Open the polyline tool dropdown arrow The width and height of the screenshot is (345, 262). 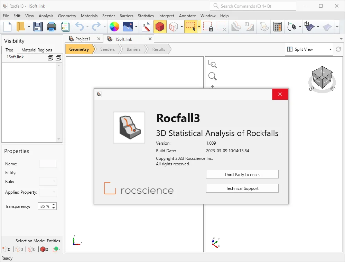click(x=300, y=27)
